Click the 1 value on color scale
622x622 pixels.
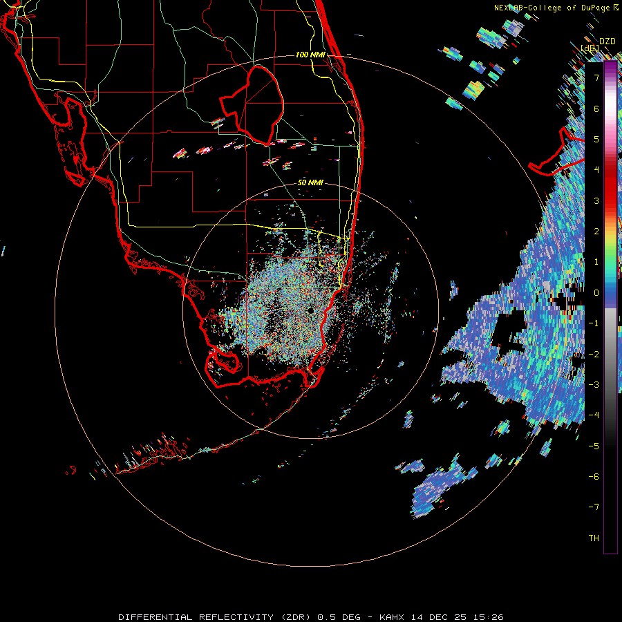596,262
